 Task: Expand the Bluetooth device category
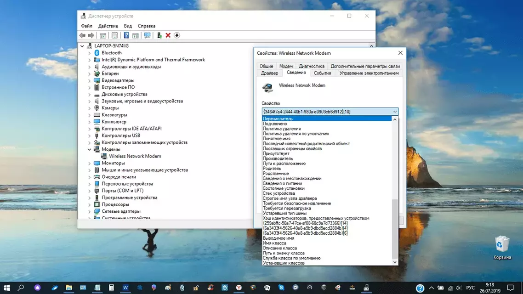click(x=90, y=53)
